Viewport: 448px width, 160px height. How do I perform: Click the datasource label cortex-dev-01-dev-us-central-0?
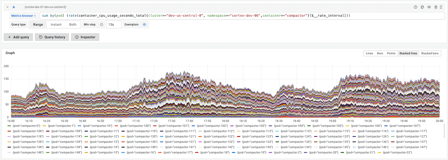pos(45,7)
